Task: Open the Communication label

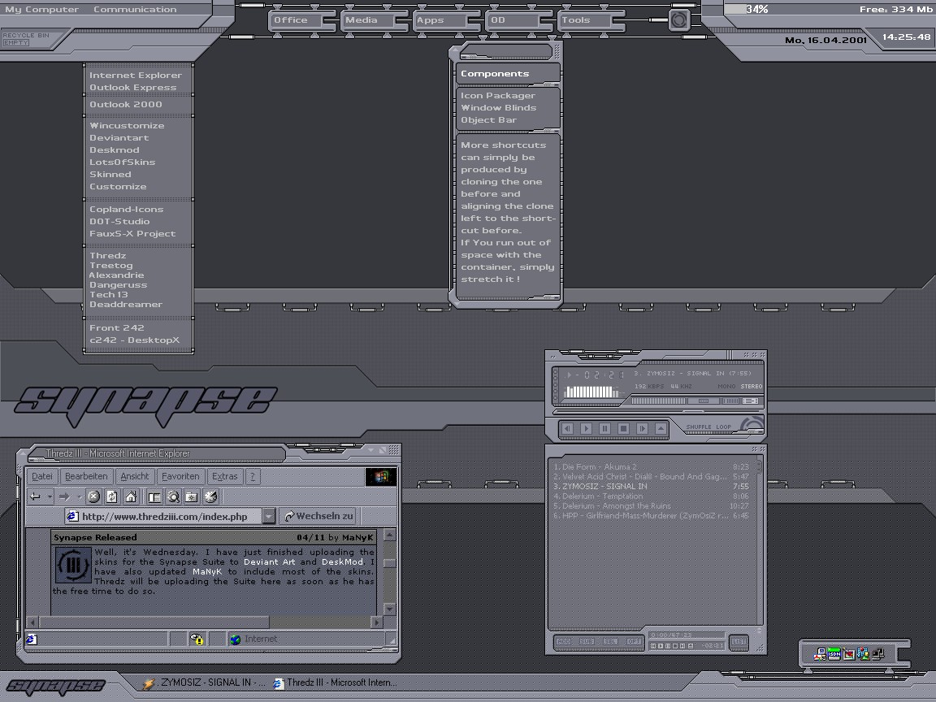Action: (x=135, y=10)
